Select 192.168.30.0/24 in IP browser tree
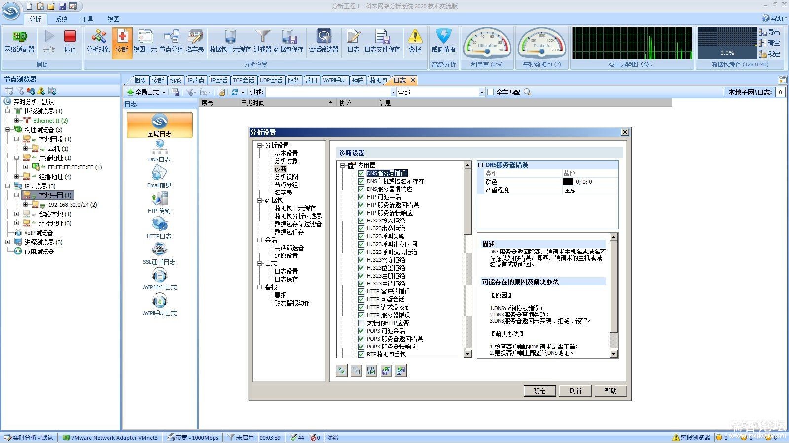This screenshot has width=789, height=443. (72, 205)
